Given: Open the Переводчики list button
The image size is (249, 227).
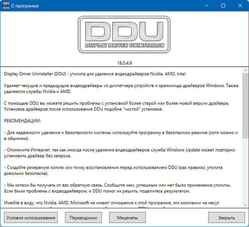Looking at the screenshot, I should (x=83, y=218).
